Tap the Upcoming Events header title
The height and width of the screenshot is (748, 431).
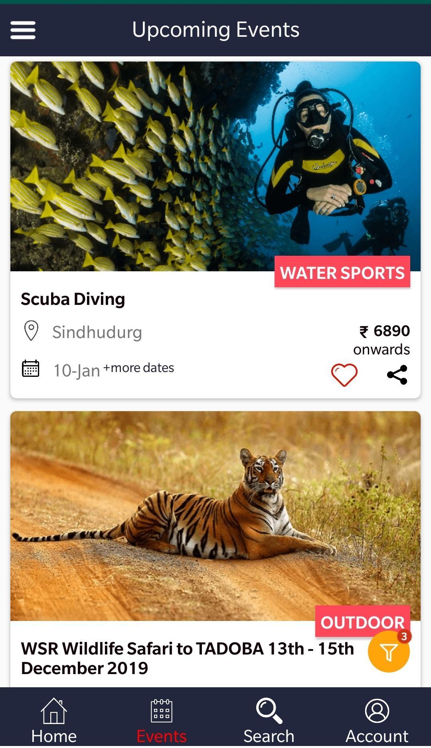215,30
